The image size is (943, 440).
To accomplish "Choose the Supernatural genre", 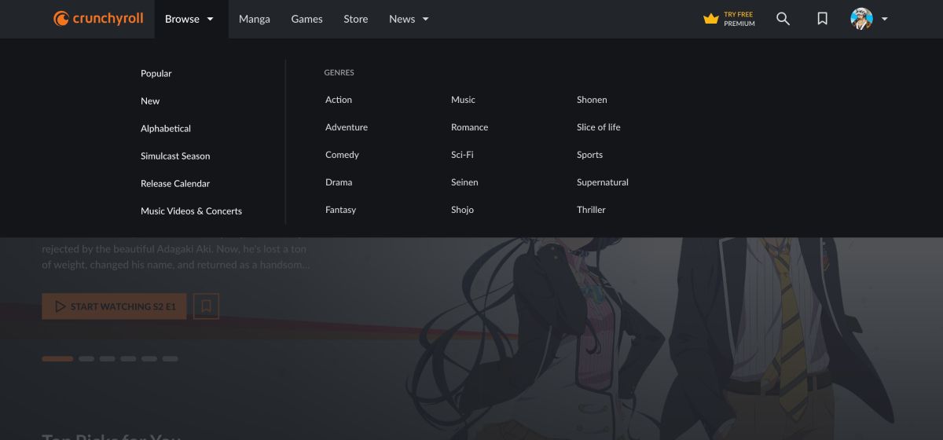I will point(603,182).
